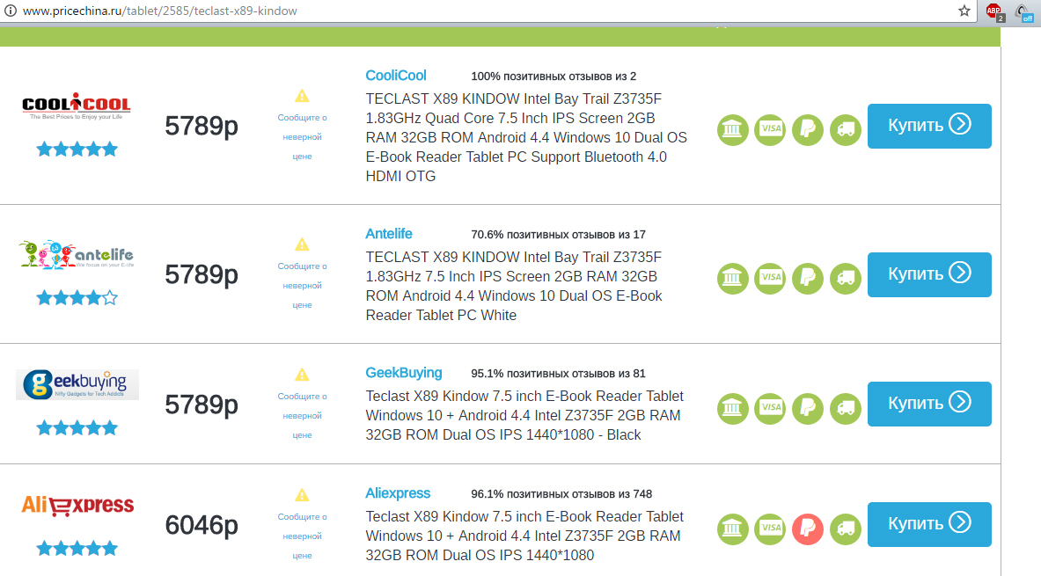The width and height of the screenshot is (1041, 576).
Task: Click '96.1% позитивных отзывов из 748' text
Action: [561, 493]
